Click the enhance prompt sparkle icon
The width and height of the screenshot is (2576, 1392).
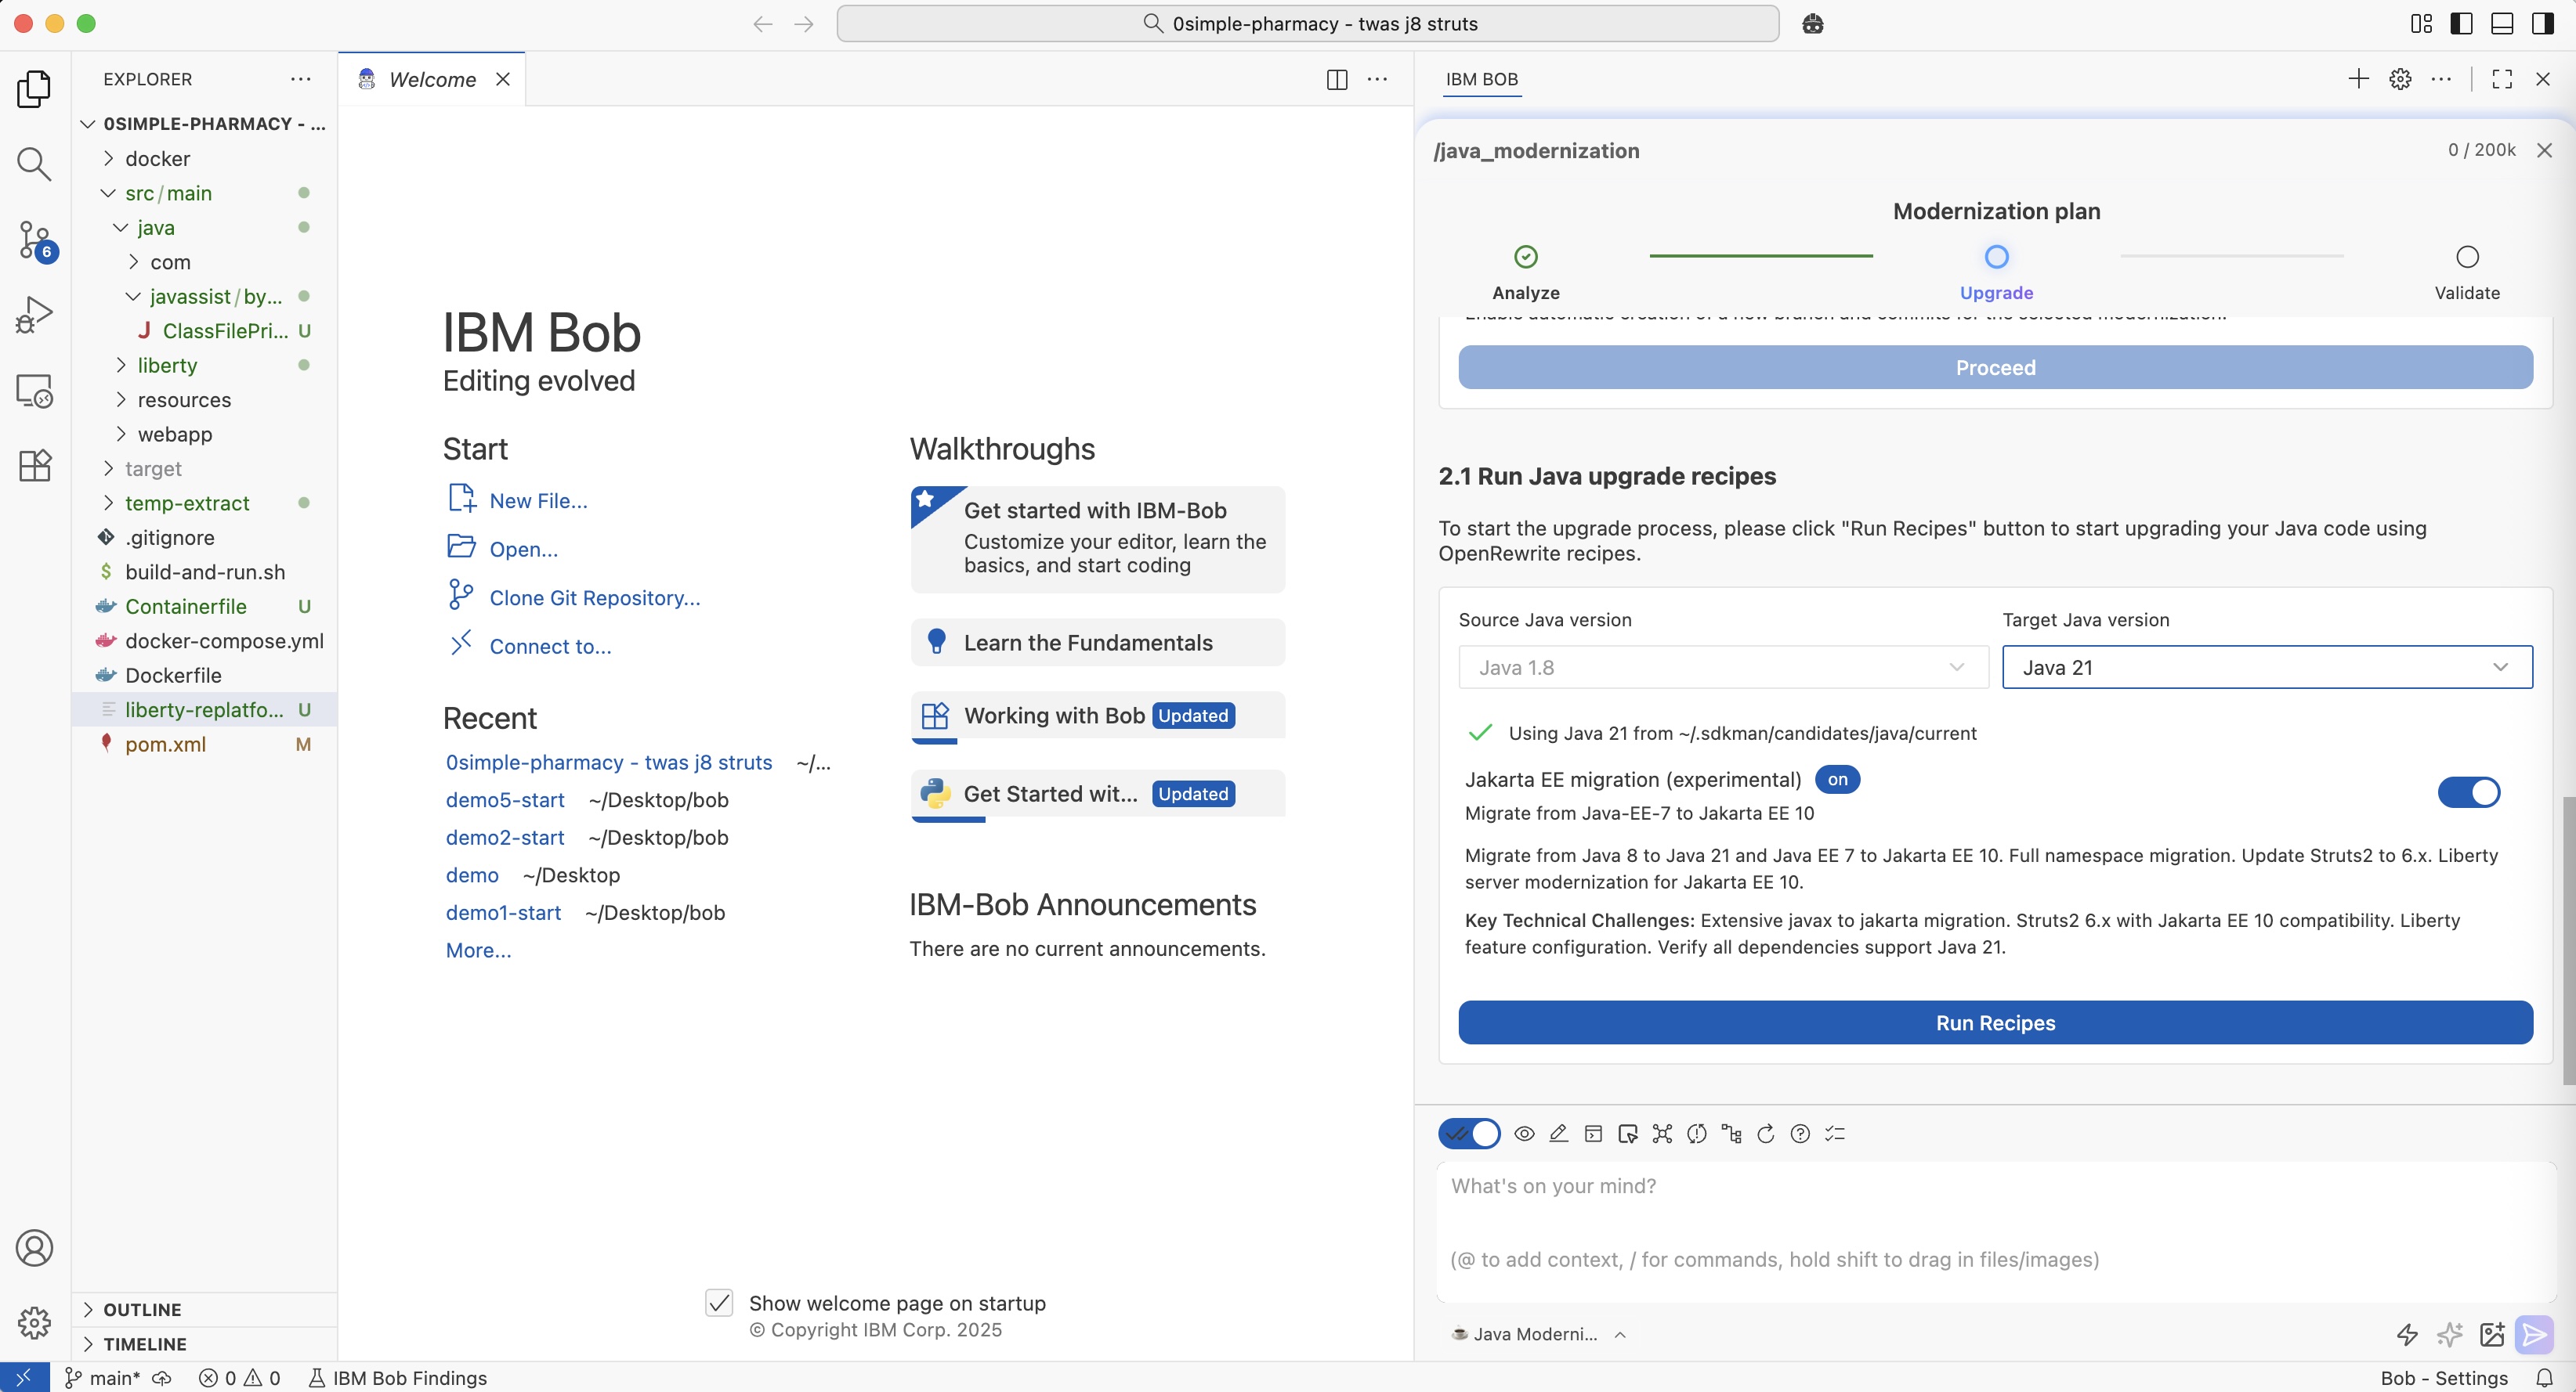pos(2450,1334)
